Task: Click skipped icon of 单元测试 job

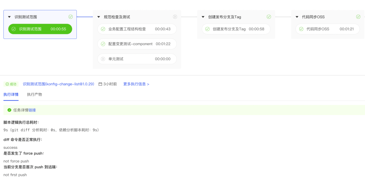Action: (x=103, y=59)
